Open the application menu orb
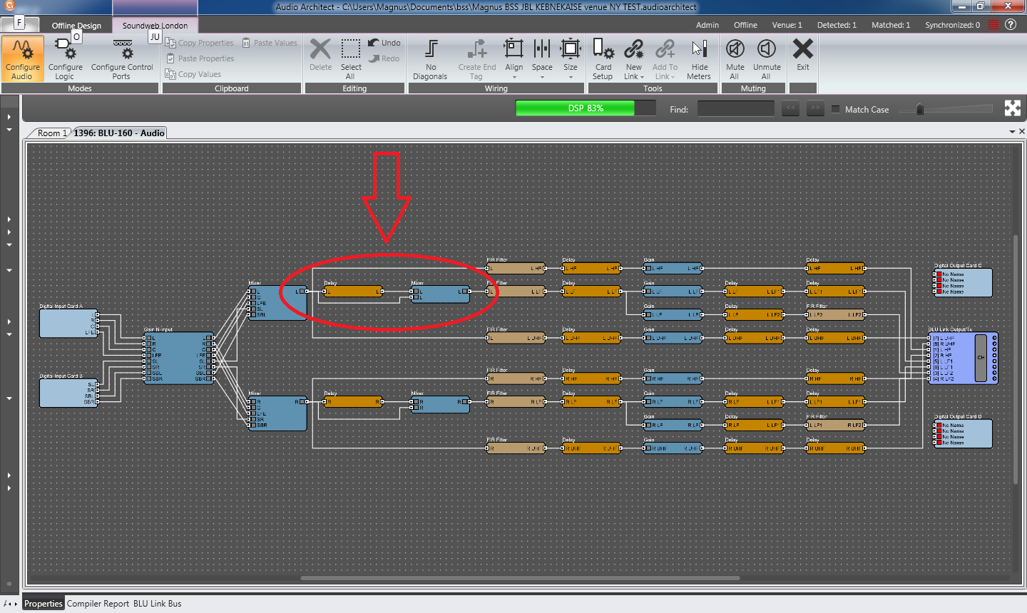Viewport: 1027px width, 613px height. pyautogui.click(x=9, y=6)
